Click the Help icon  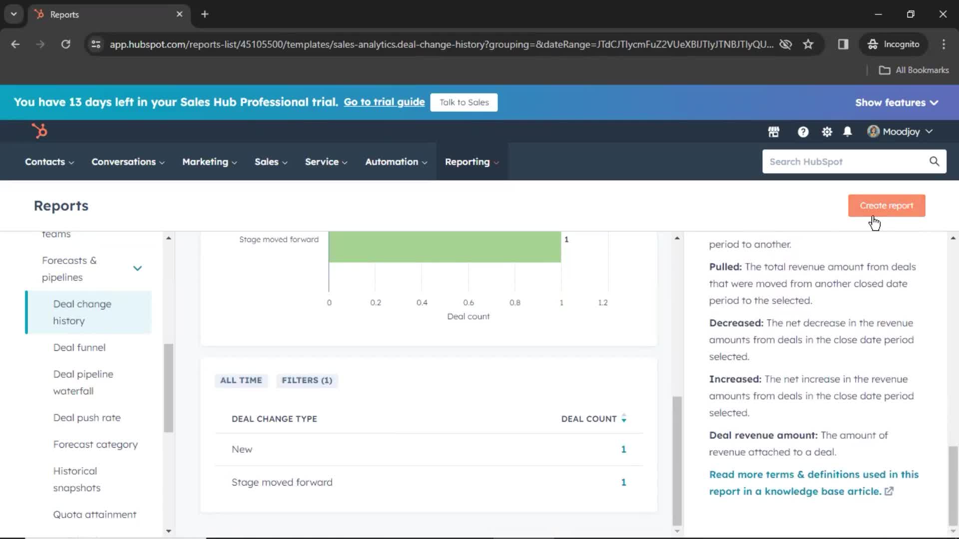coord(803,131)
